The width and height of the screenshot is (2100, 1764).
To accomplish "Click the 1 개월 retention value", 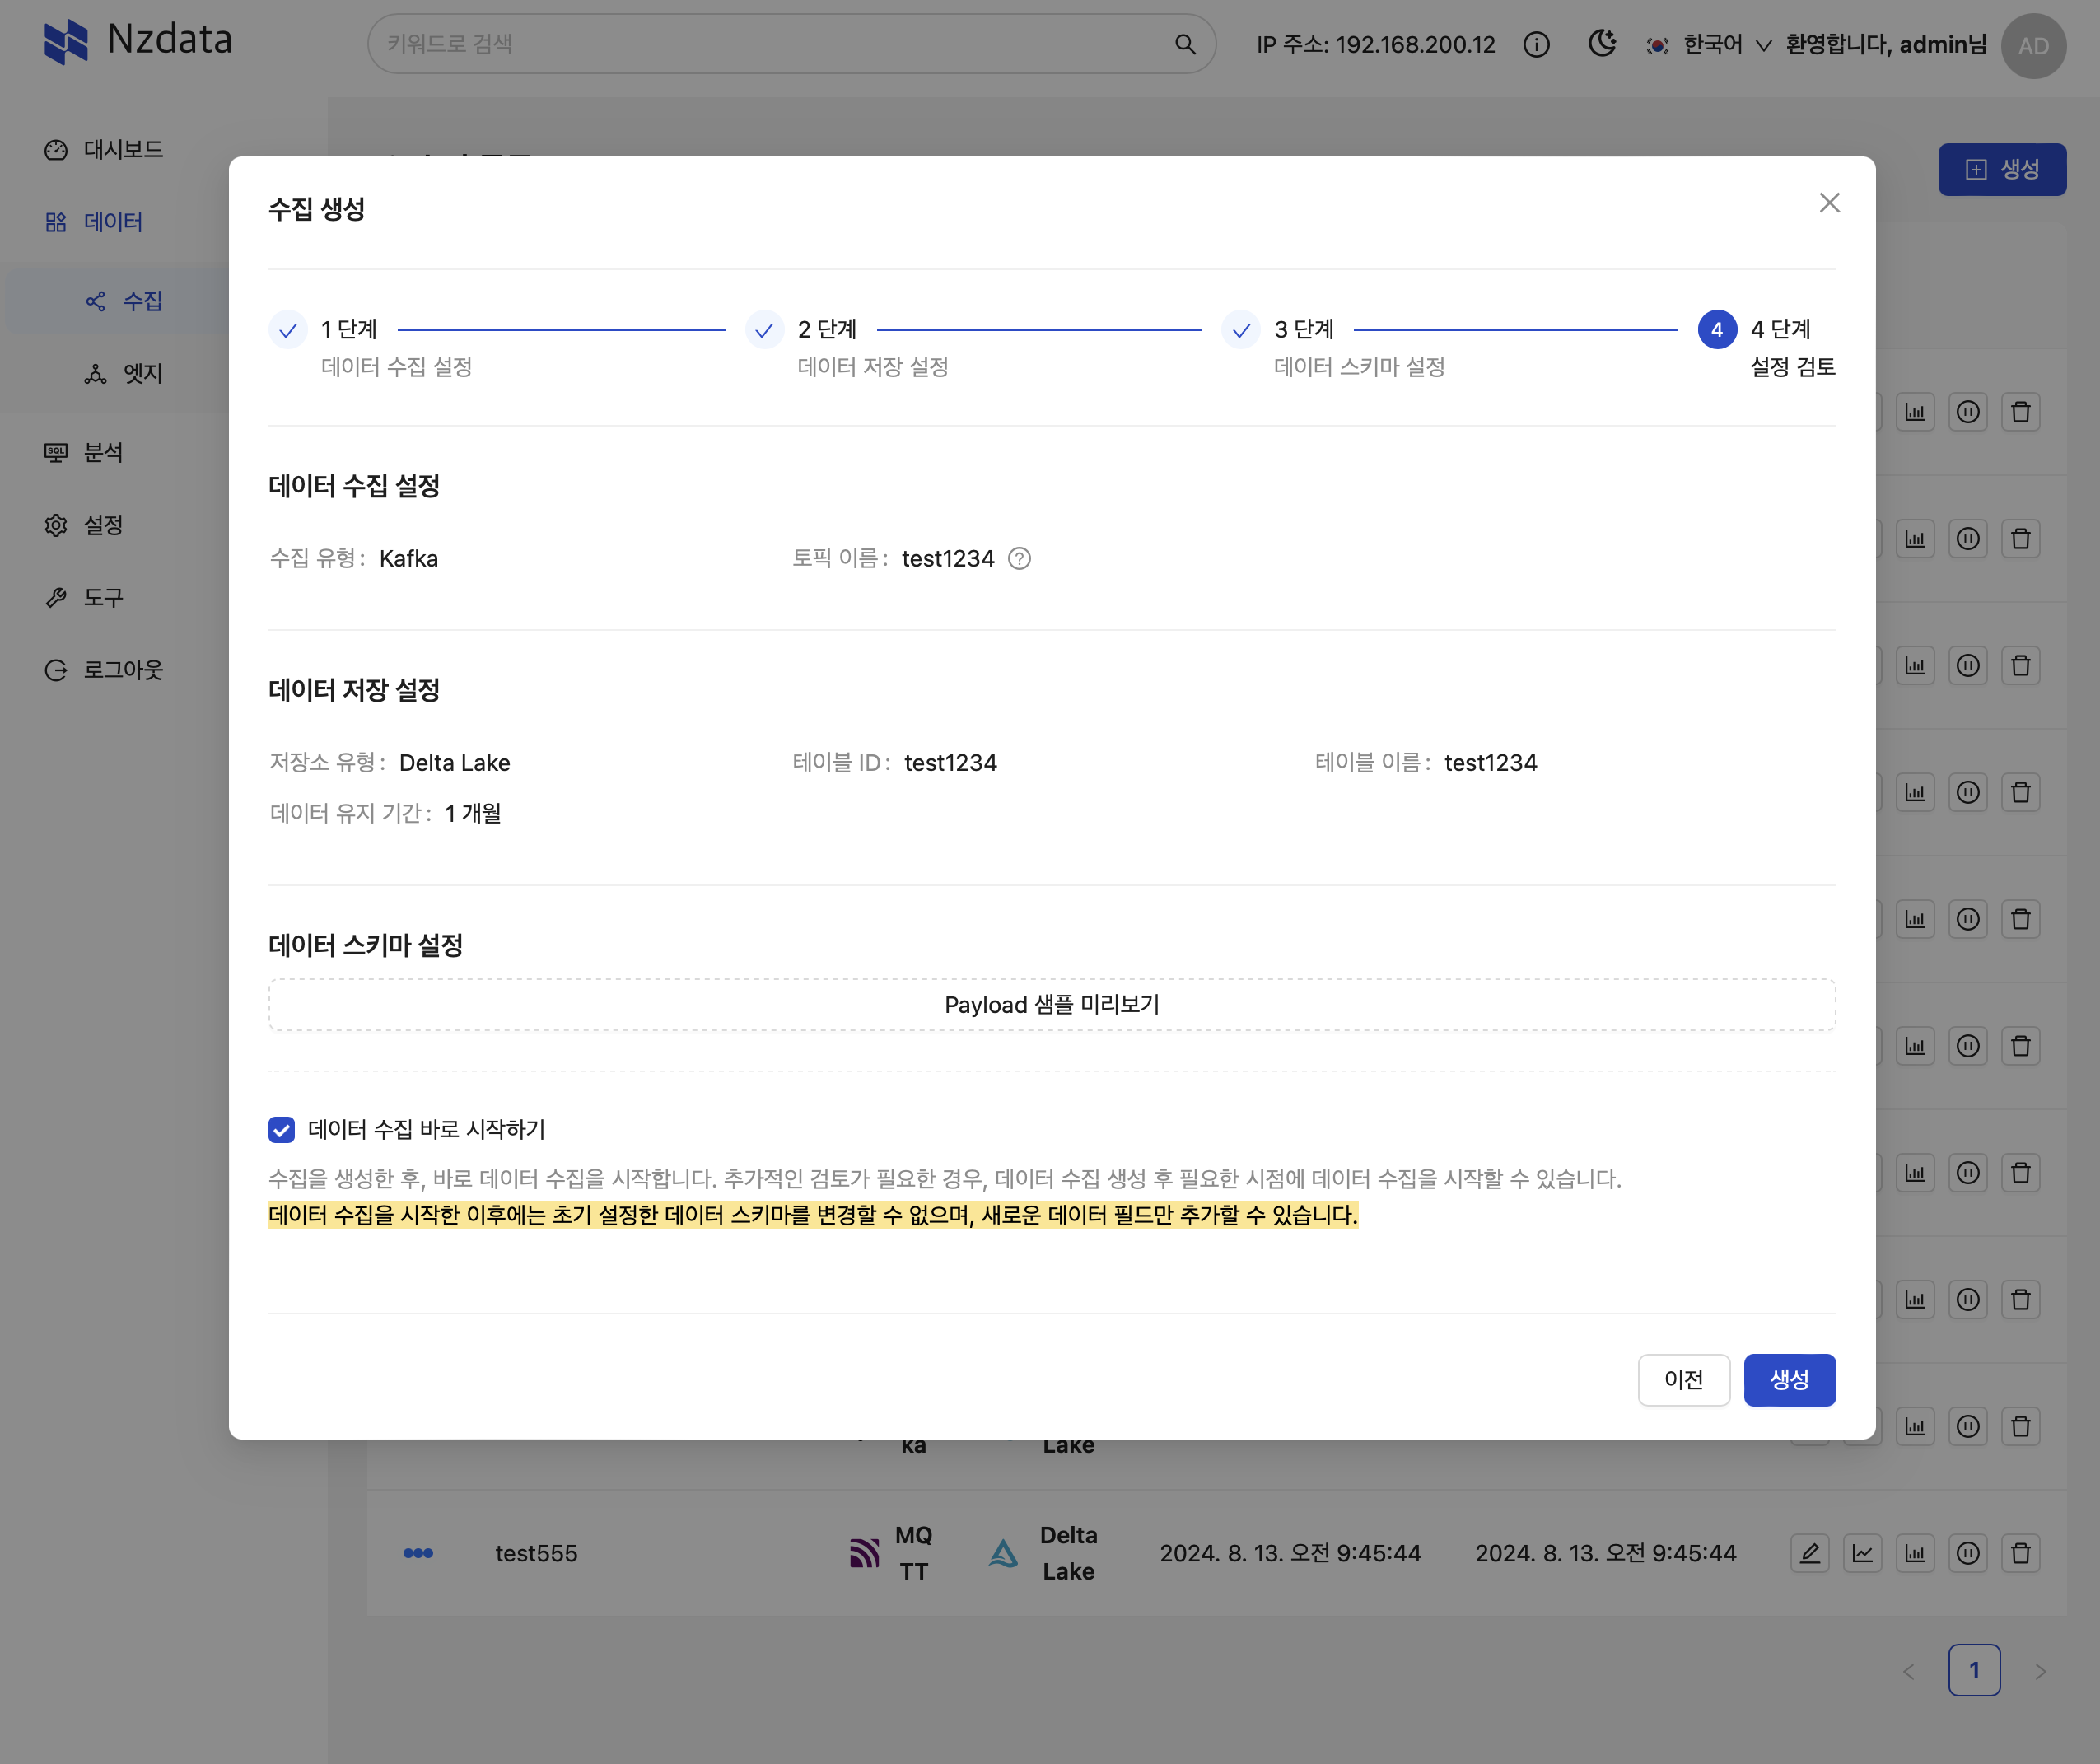I will [473, 814].
